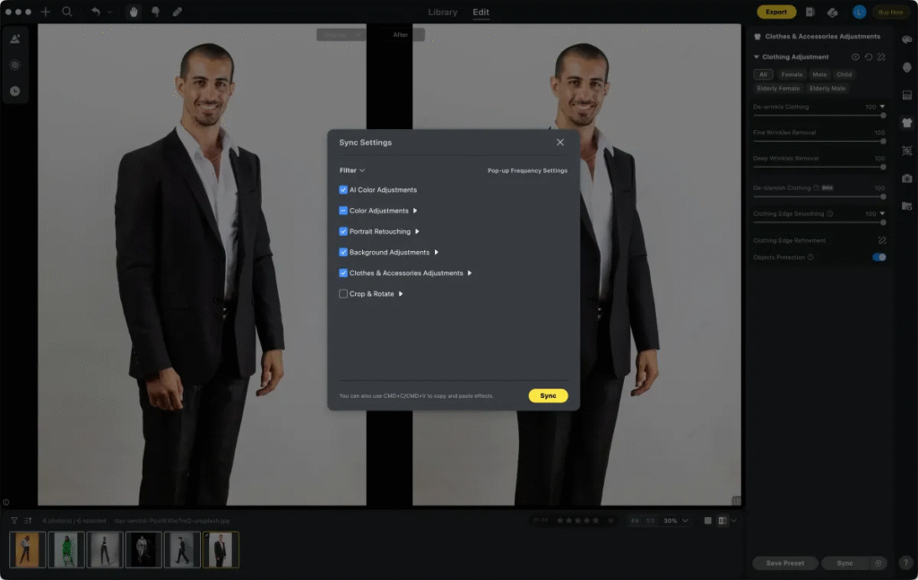Enable the Crop & Rotate checkbox
918x580 pixels.
coord(343,294)
